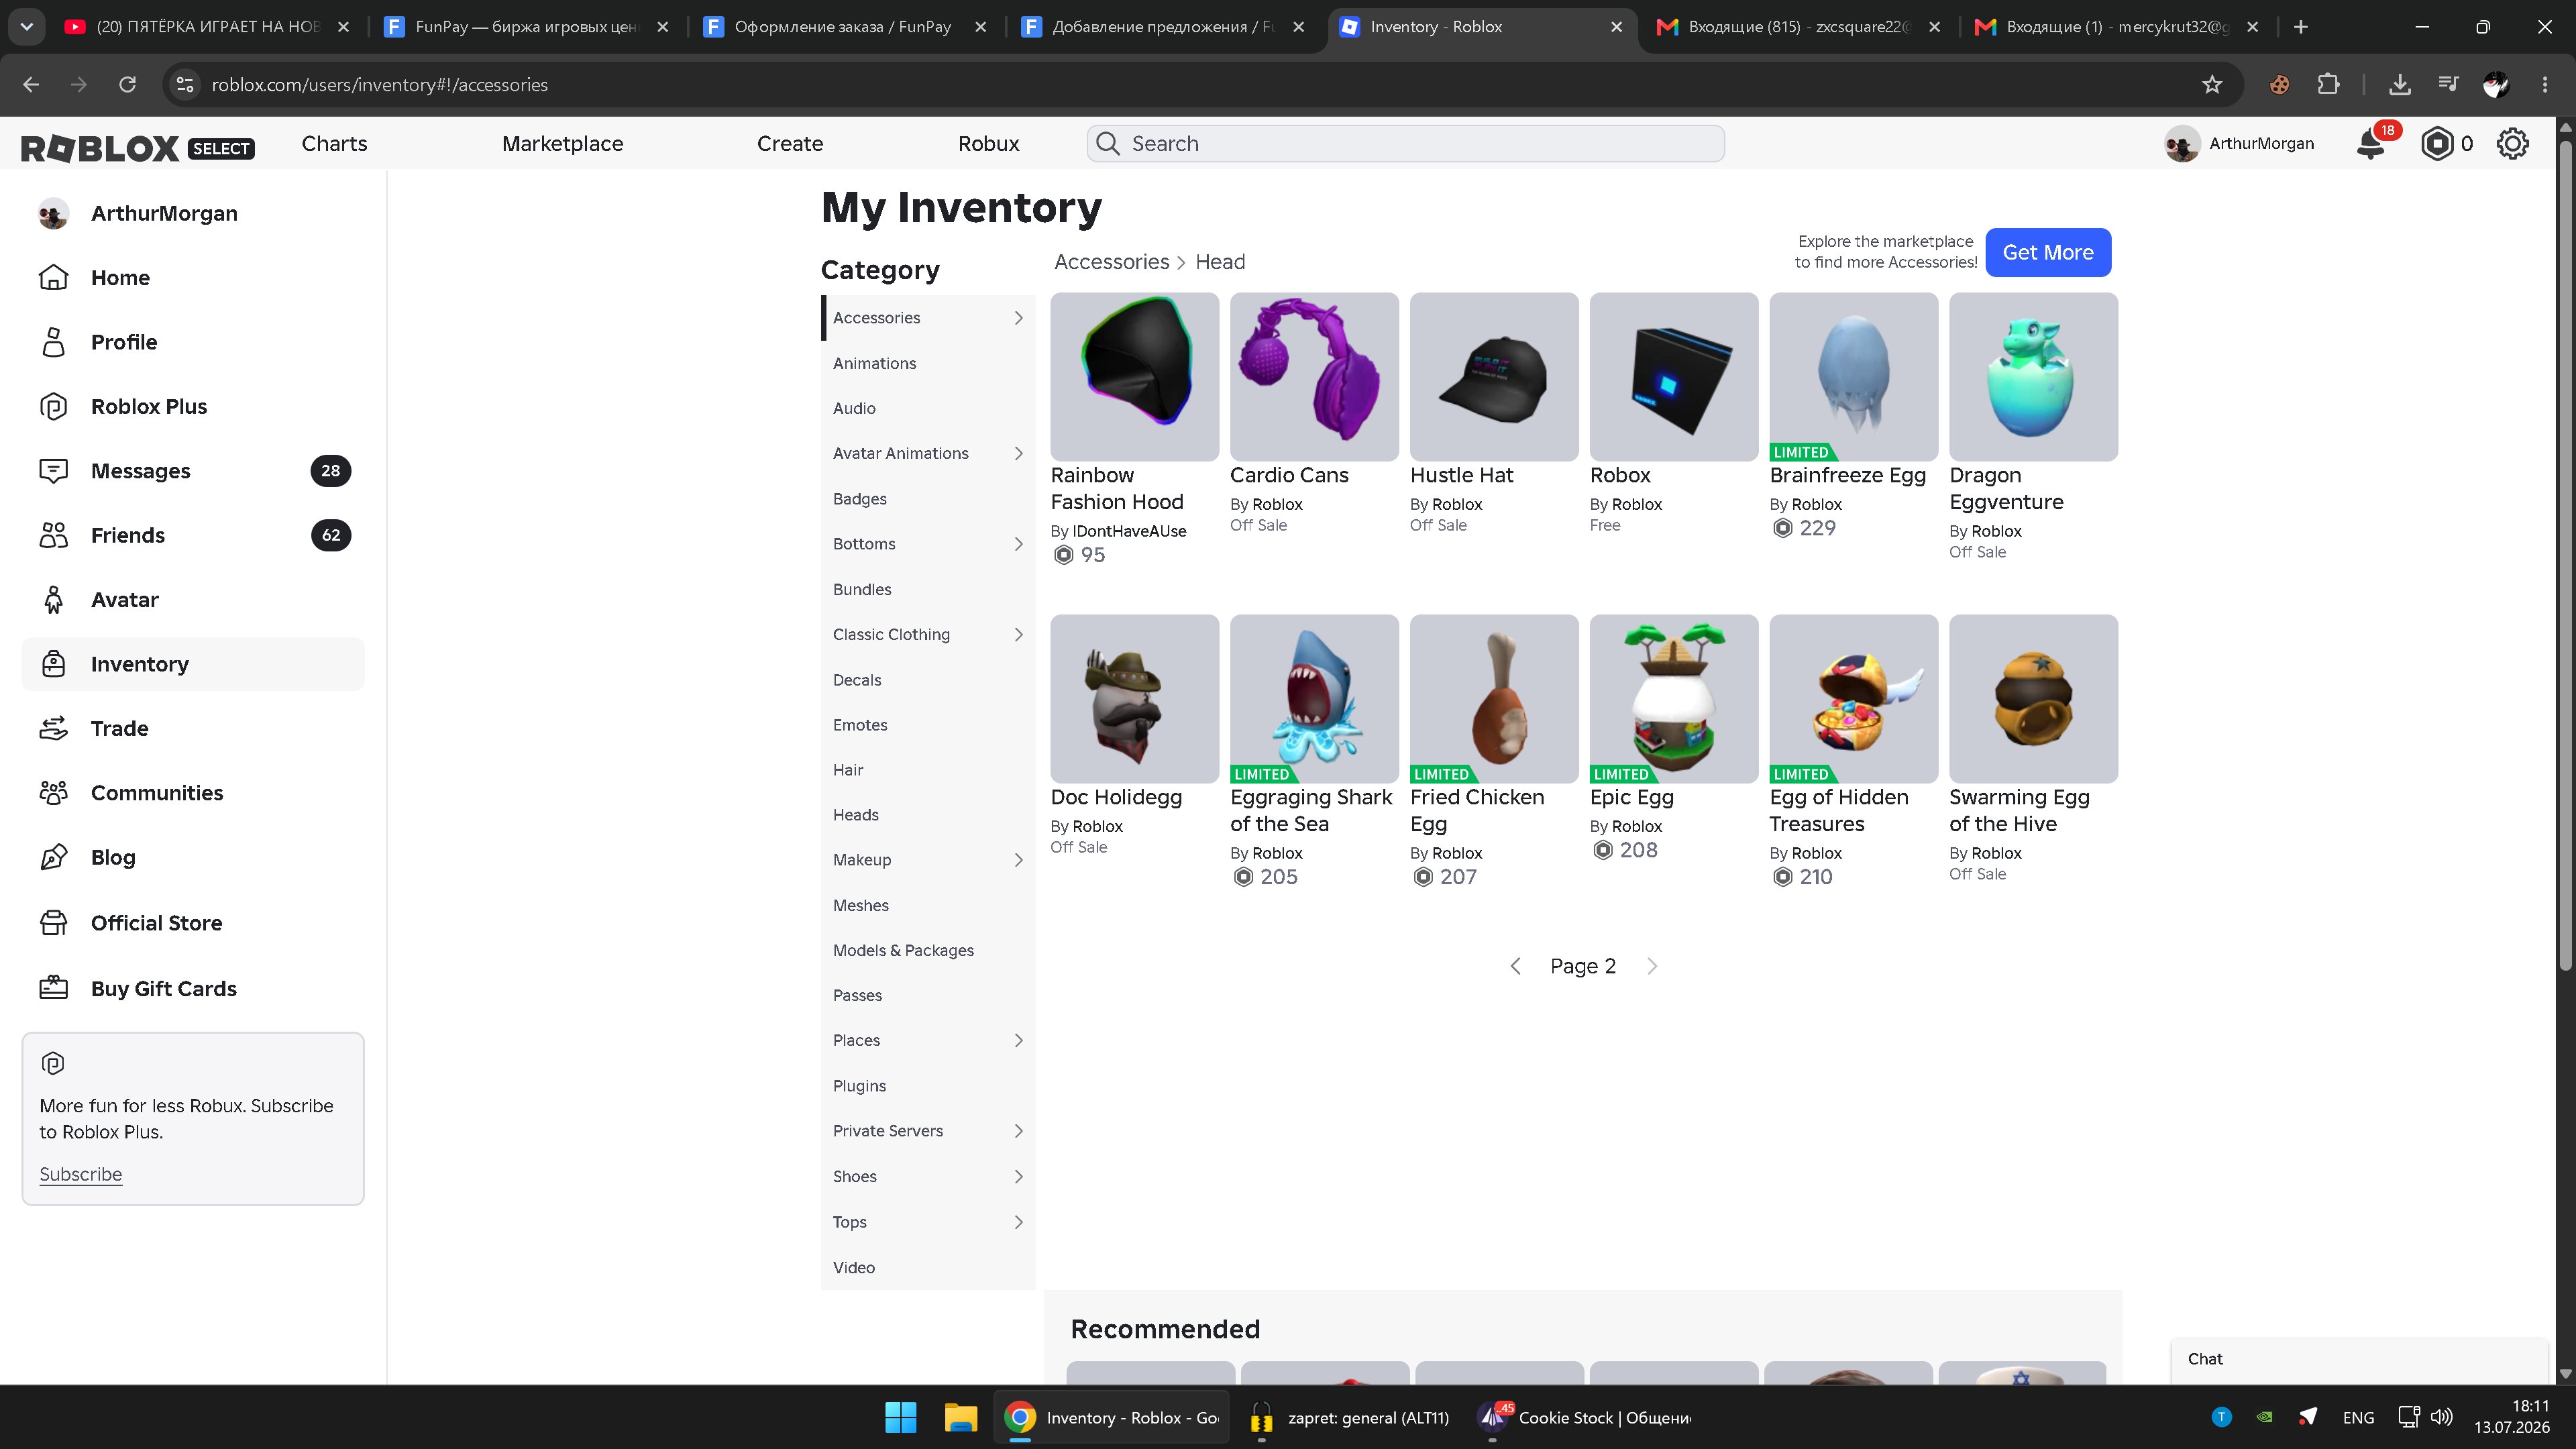Click the Trade sidebar icon
This screenshot has height=1449, width=2576.
point(53,728)
